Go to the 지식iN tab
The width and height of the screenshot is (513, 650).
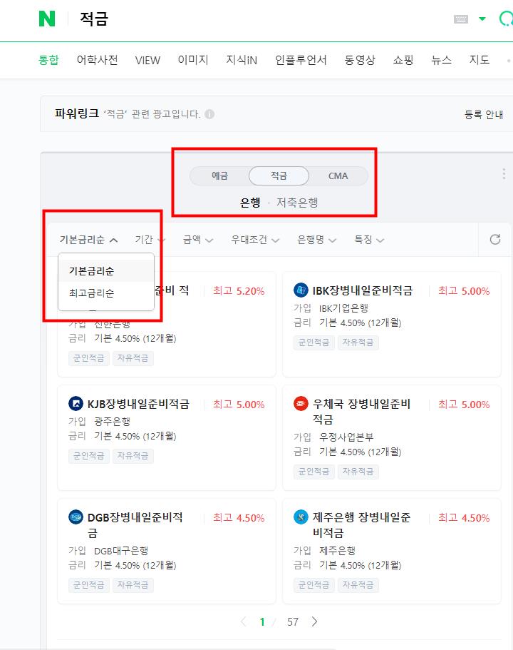coord(242,60)
